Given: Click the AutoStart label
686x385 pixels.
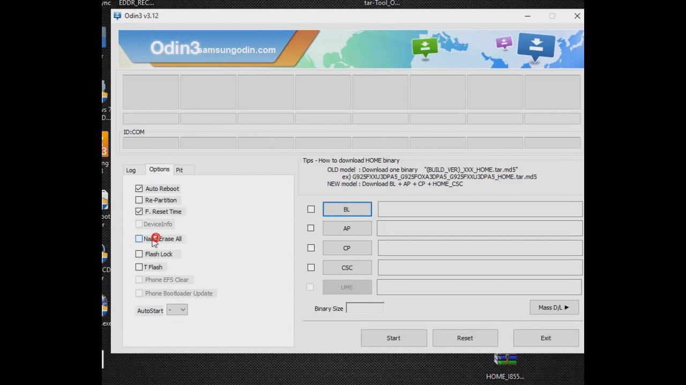Looking at the screenshot, I should tap(150, 311).
